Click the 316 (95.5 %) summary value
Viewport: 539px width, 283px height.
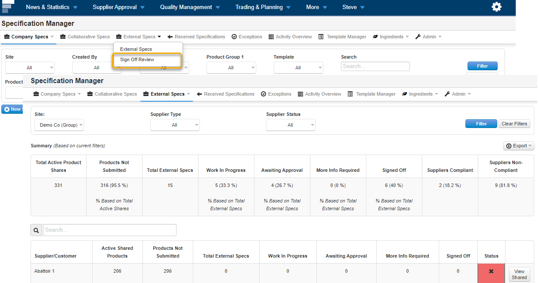[x=114, y=185]
